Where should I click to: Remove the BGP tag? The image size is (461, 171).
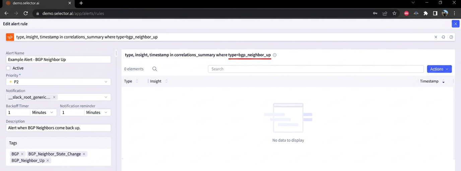[x=22, y=154]
